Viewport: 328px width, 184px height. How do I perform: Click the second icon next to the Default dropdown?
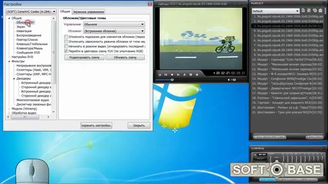point(309,11)
